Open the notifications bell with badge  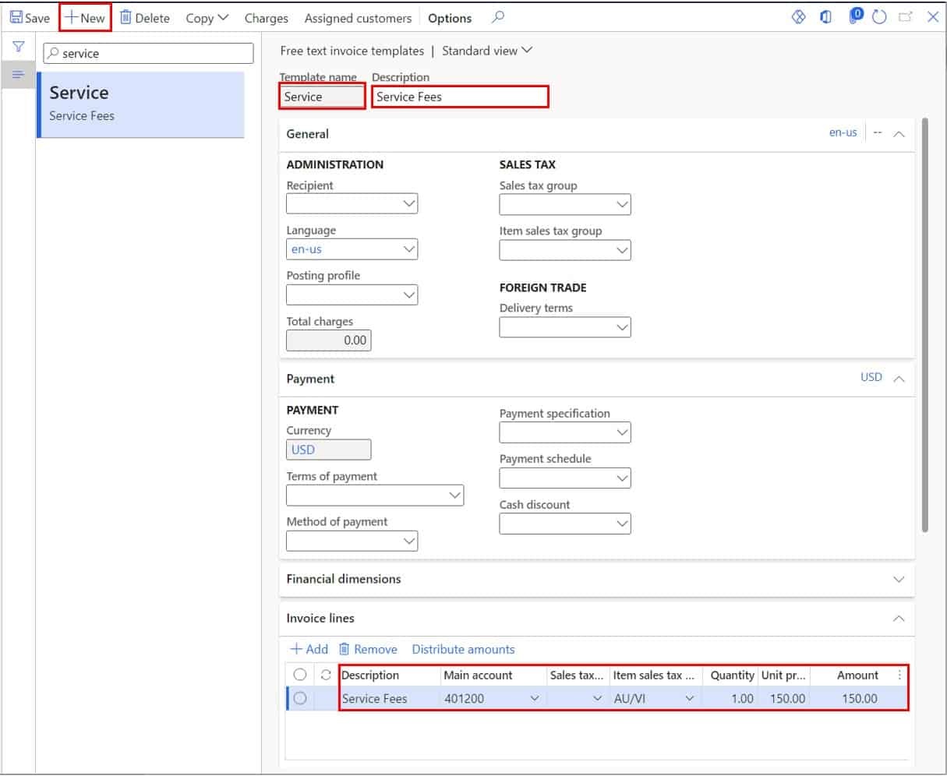point(854,16)
